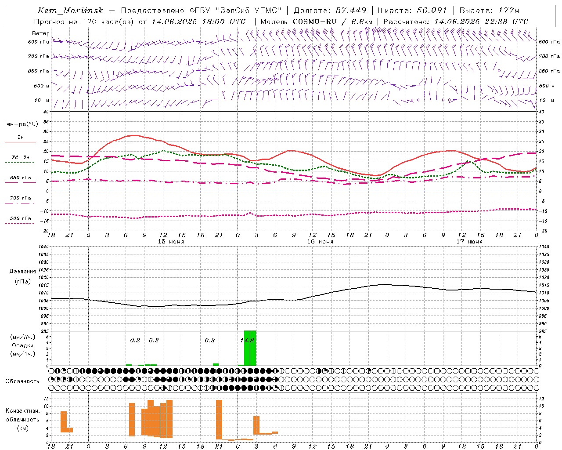562x450 pixels.
Task: Click the '15 июня' date label
Action: click(171, 241)
